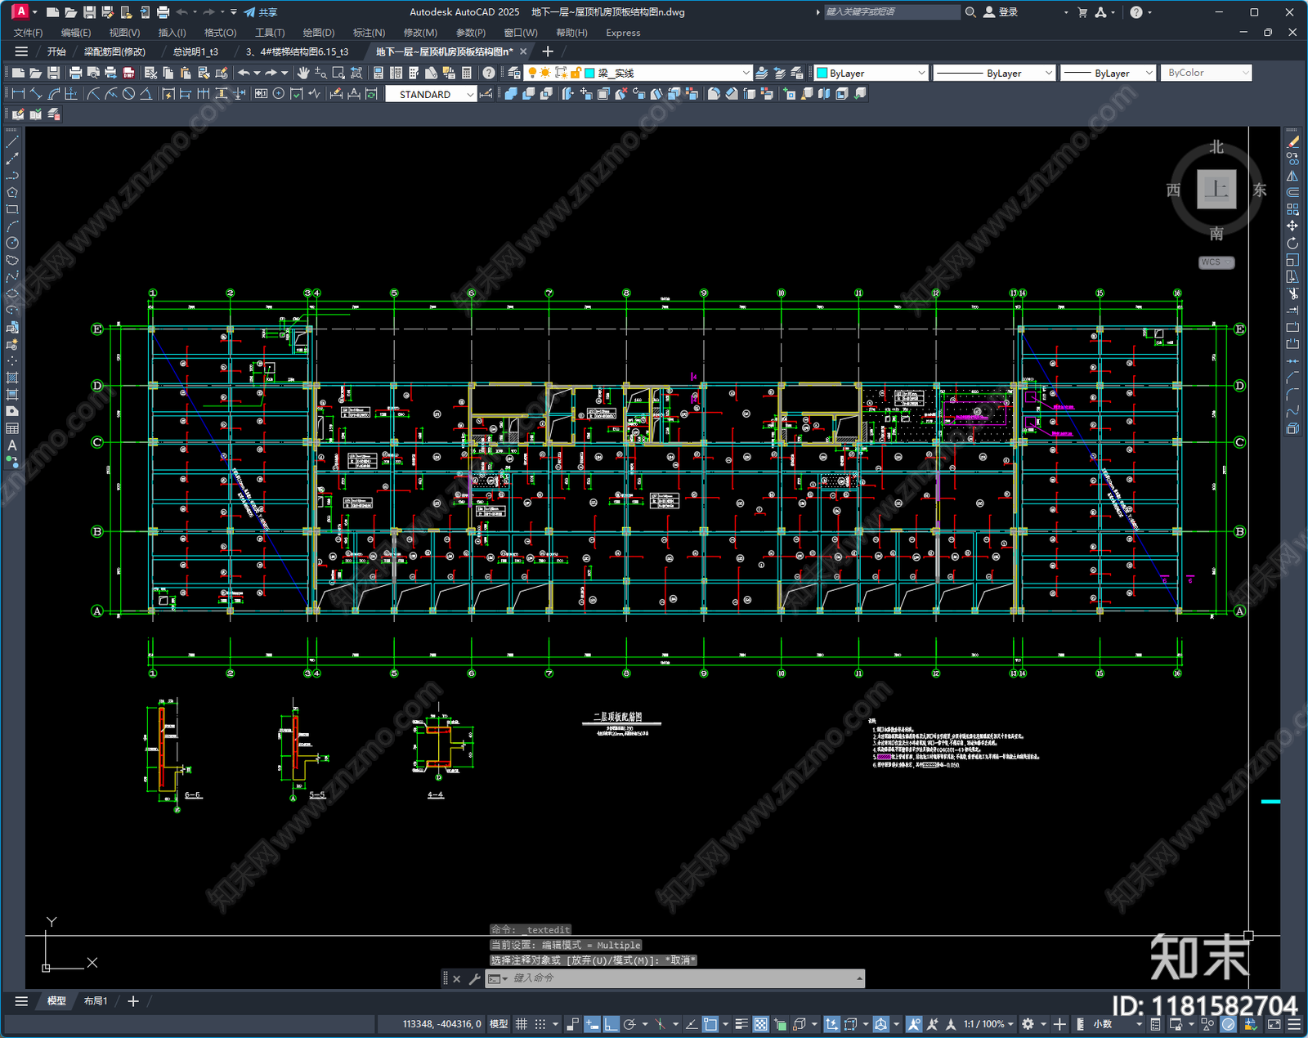The image size is (1308, 1038).
Task: Click the Make Object's Layer Current icon
Action: tap(761, 73)
